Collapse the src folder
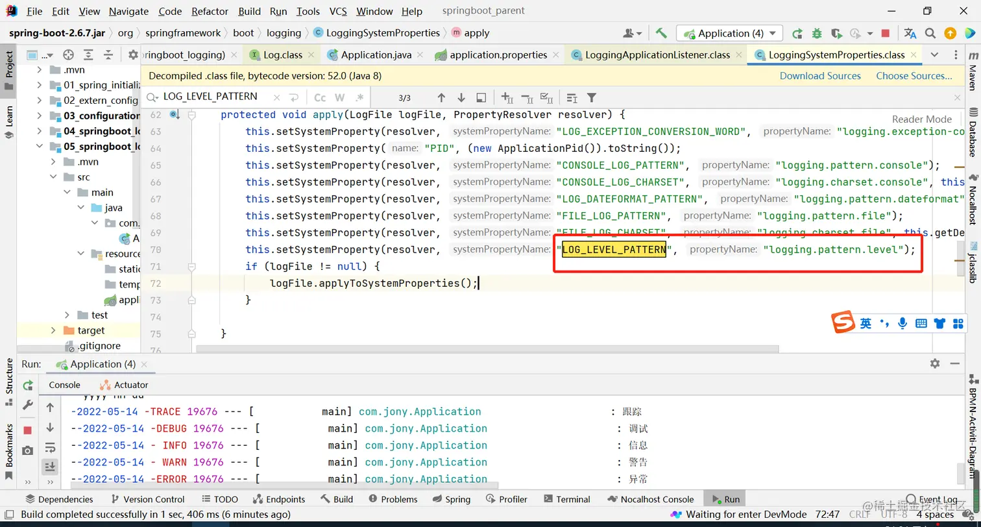Screen dimensions: 981x527 pyautogui.click(x=54, y=177)
